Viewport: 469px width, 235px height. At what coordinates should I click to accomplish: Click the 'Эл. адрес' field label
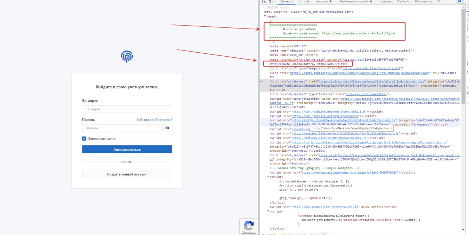[x=90, y=101]
